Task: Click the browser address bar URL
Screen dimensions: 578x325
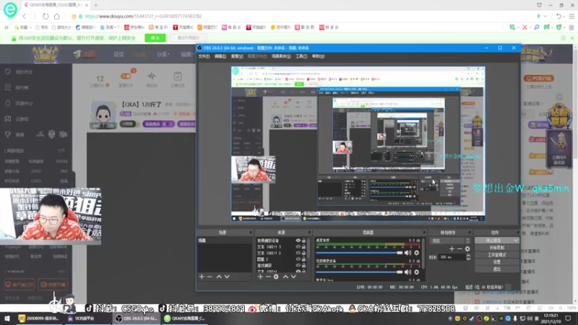Action: pos(143,16)
